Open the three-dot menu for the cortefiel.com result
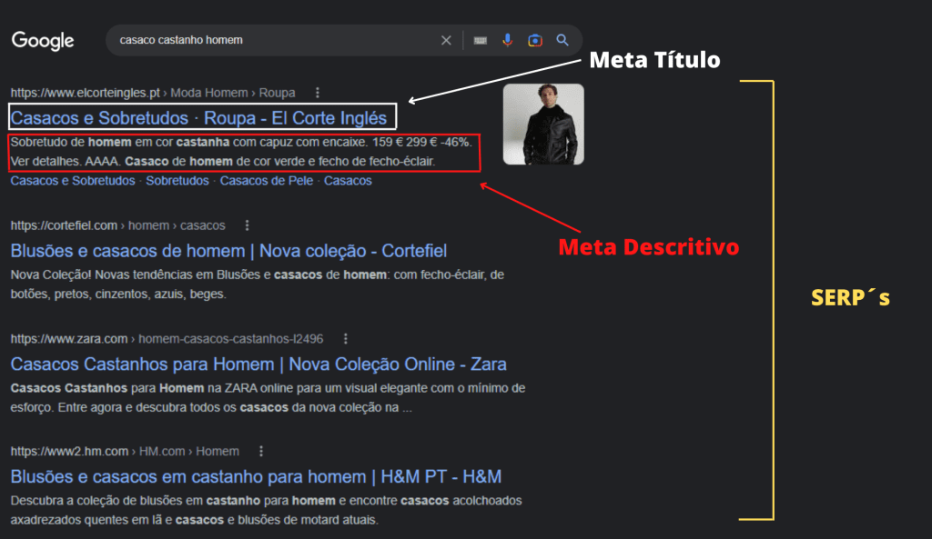 click(248, 225)
